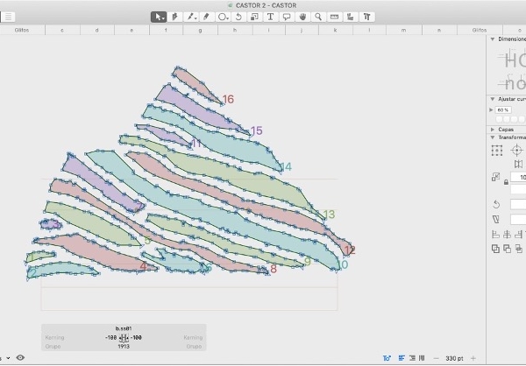
Task: Select the Annotation speech bubble tool
Action: tap(286, 16)
